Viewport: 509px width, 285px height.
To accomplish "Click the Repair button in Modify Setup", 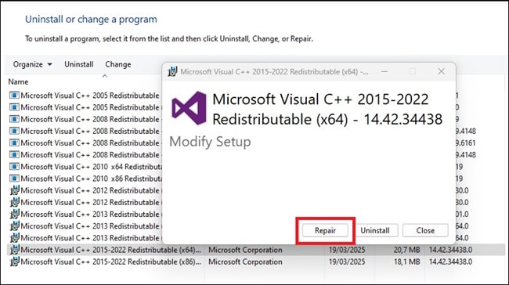I will coord(325,230).
